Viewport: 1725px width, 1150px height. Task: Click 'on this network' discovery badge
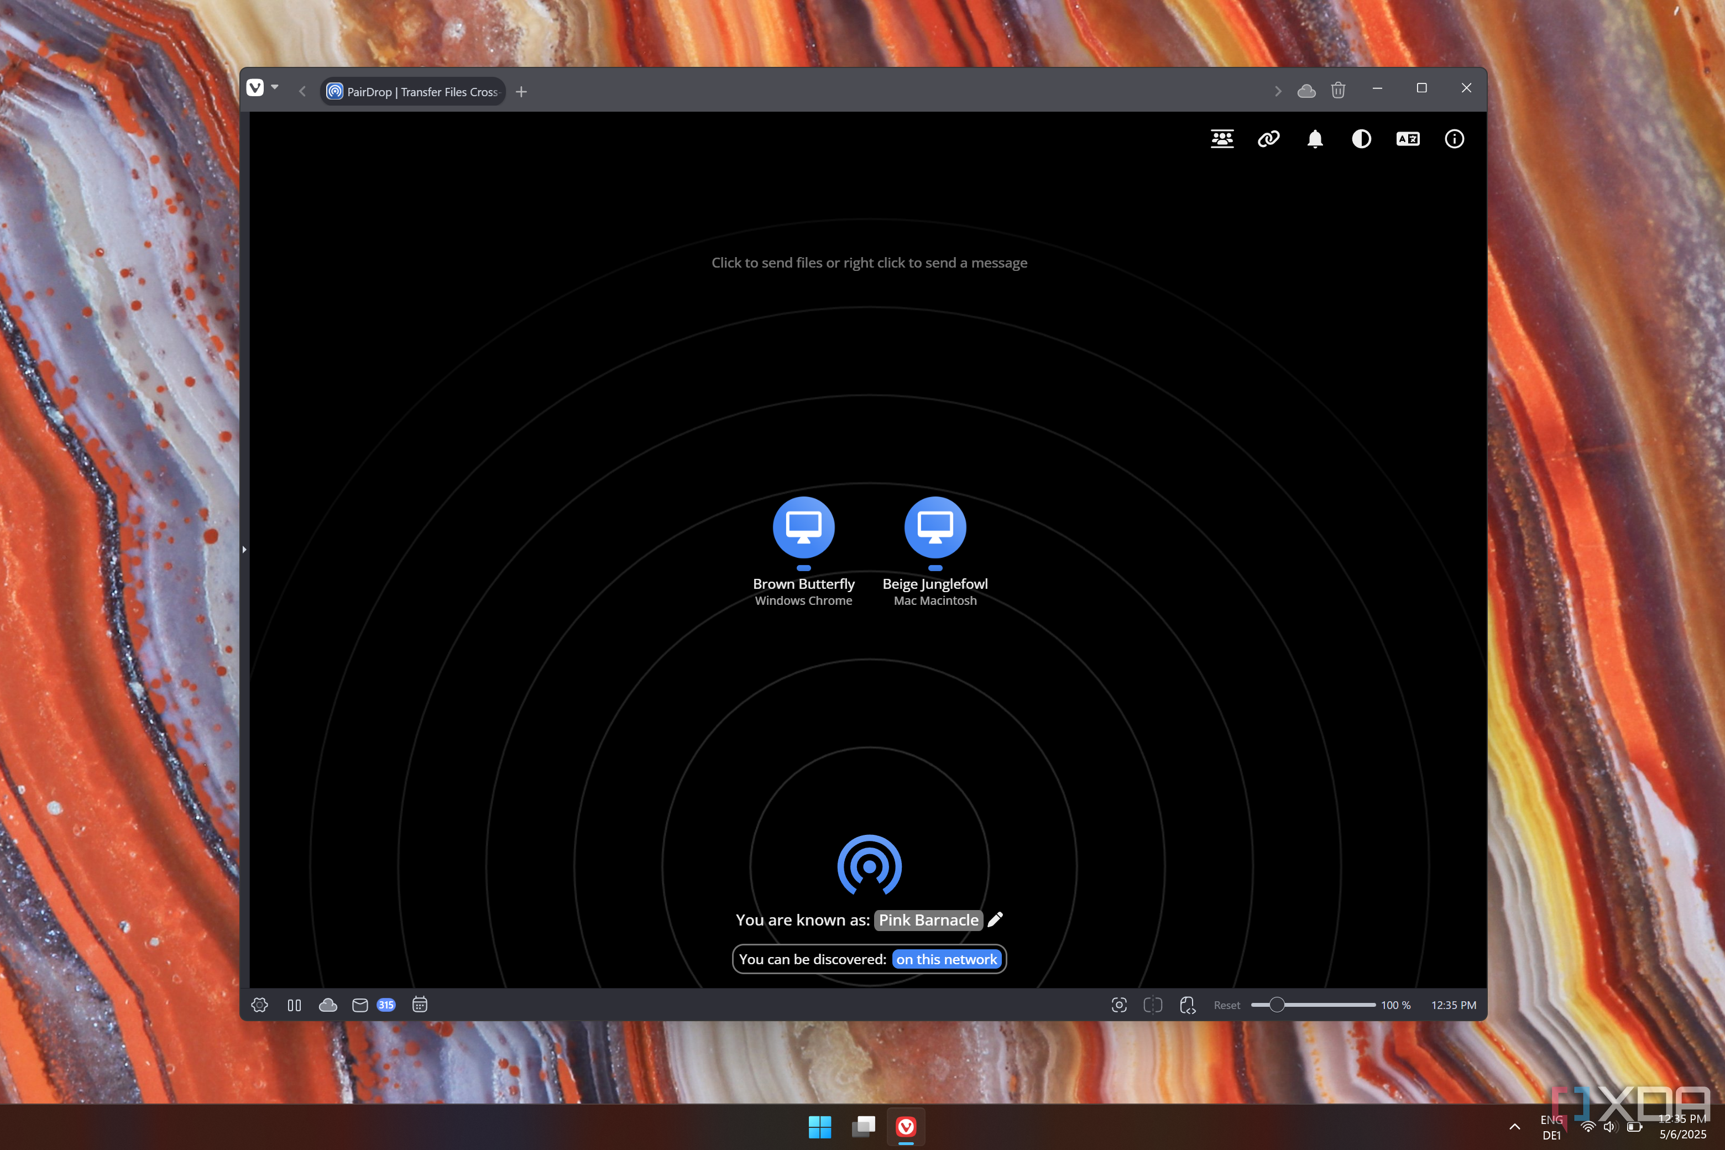click(x=946, y=959)
